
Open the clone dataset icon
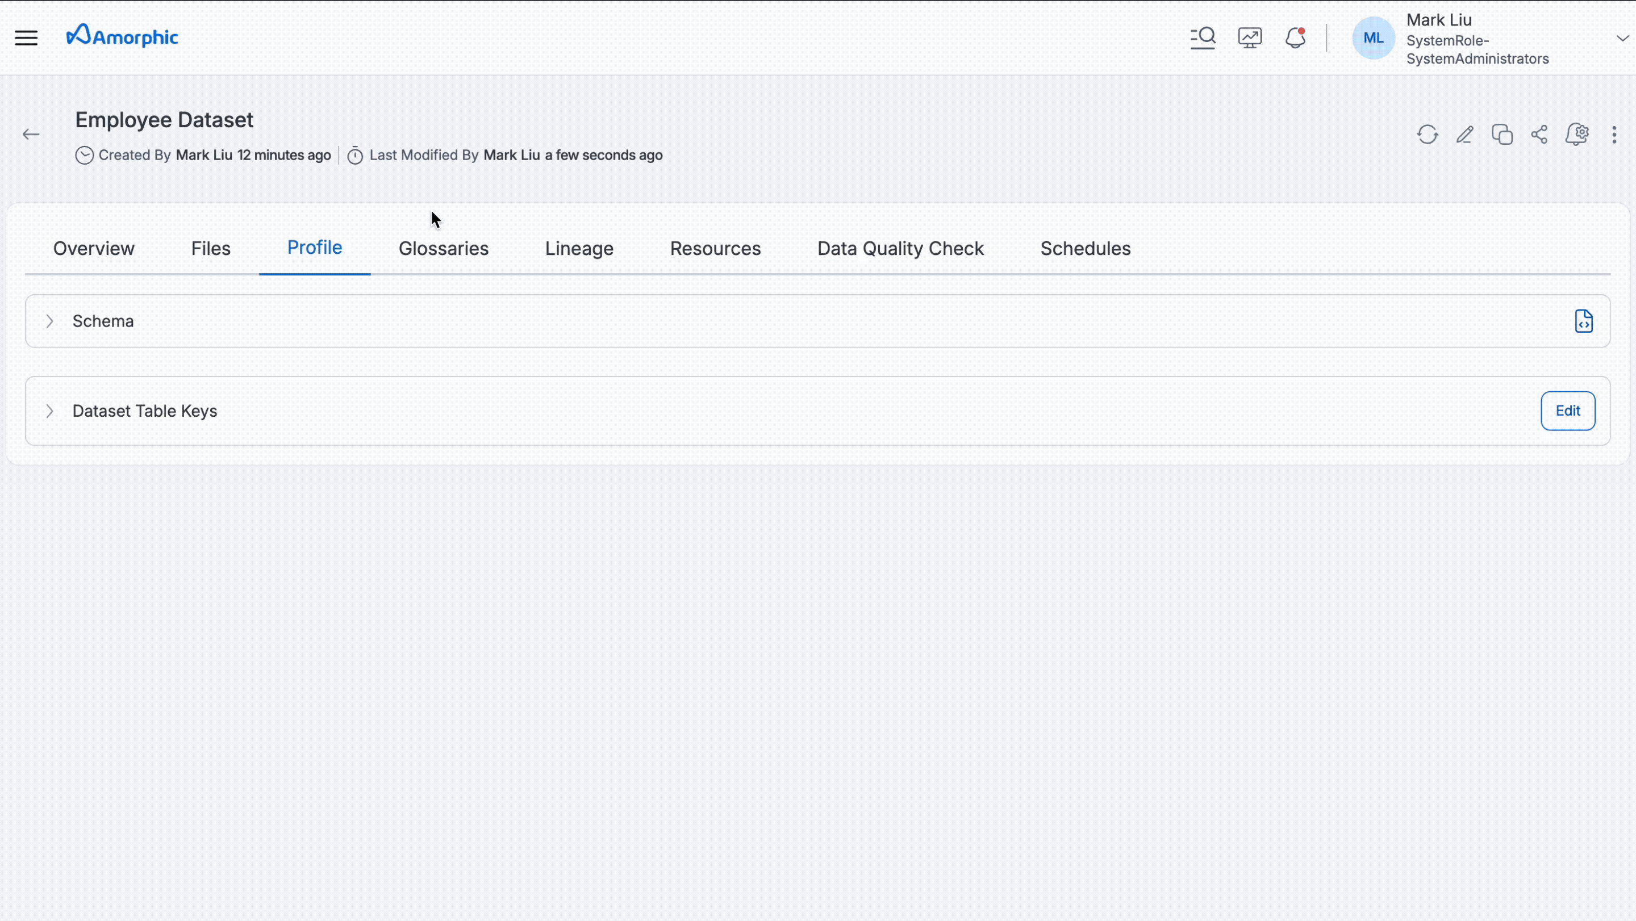(x=1503, y=135)
